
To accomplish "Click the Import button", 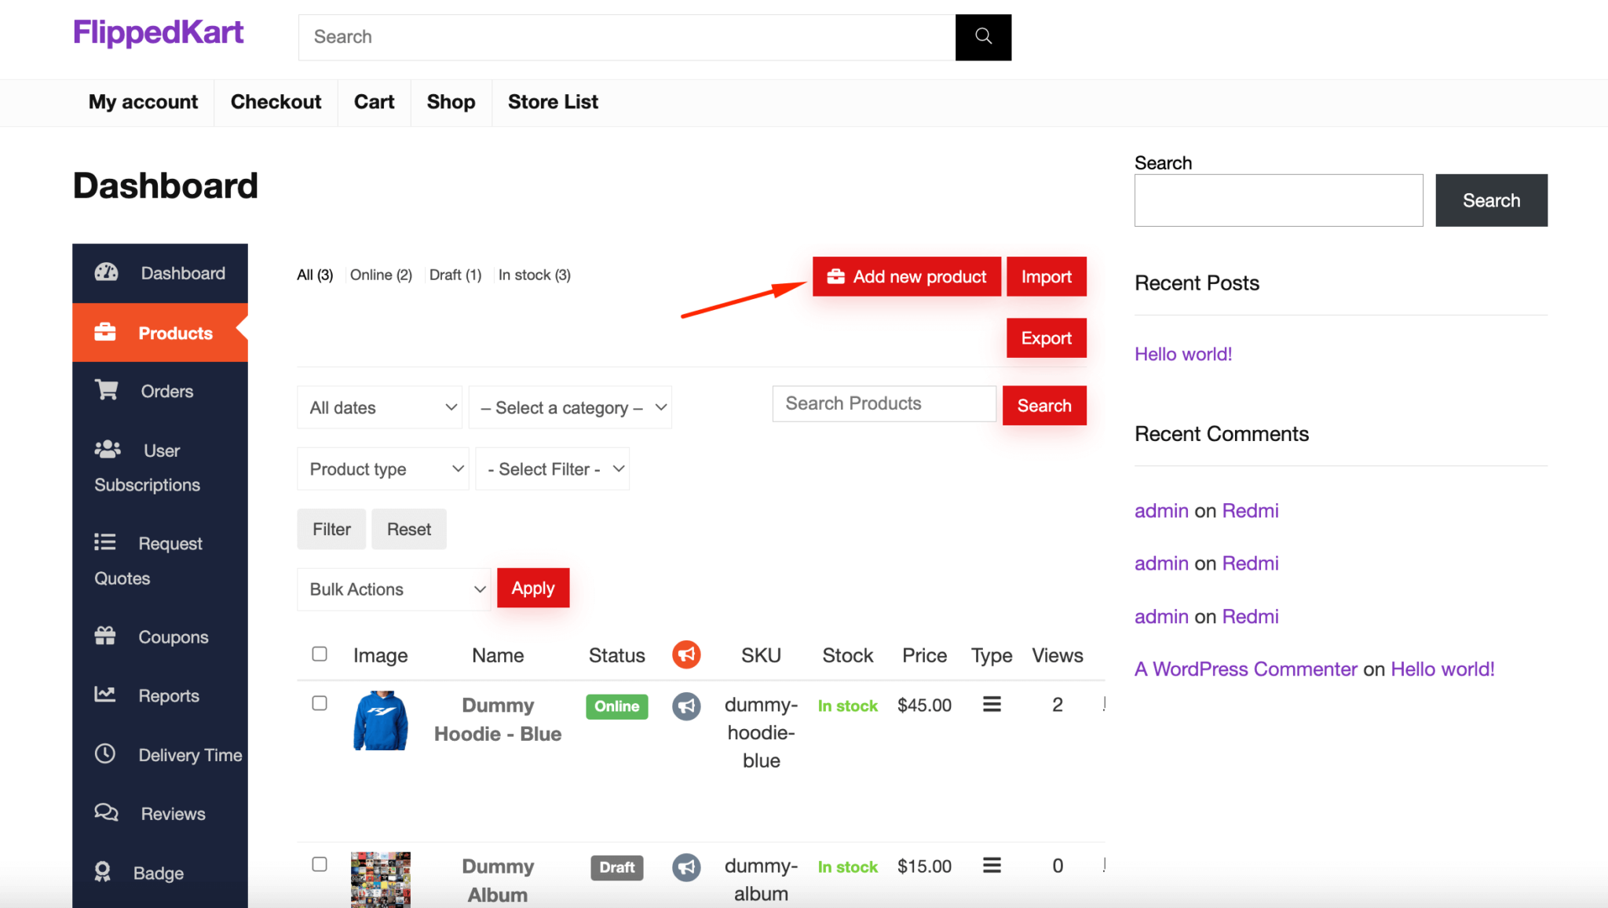I will click(x=1047, y=276).
